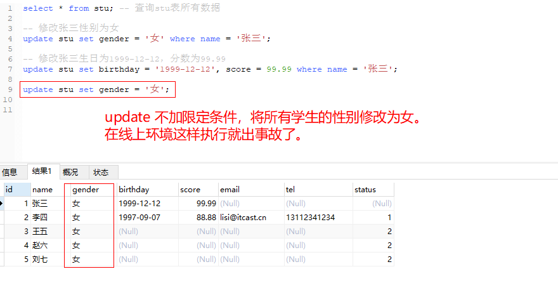
Task: Click the select * from stu line
Action: point(65,8)
